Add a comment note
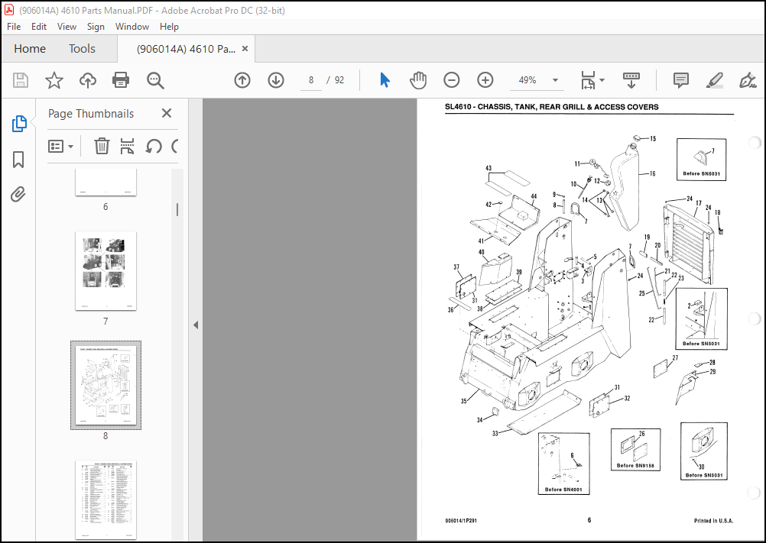The image size is (766, 543). 680,80
